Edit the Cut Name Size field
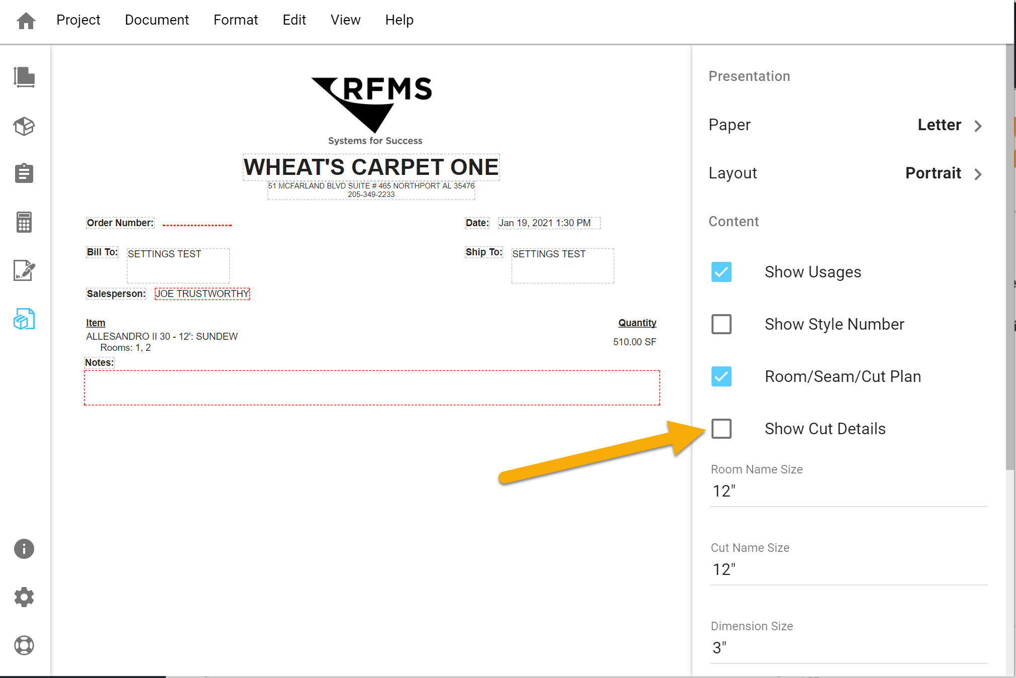The width and height of the screenshot is (1016, 678). pos(849,569)
